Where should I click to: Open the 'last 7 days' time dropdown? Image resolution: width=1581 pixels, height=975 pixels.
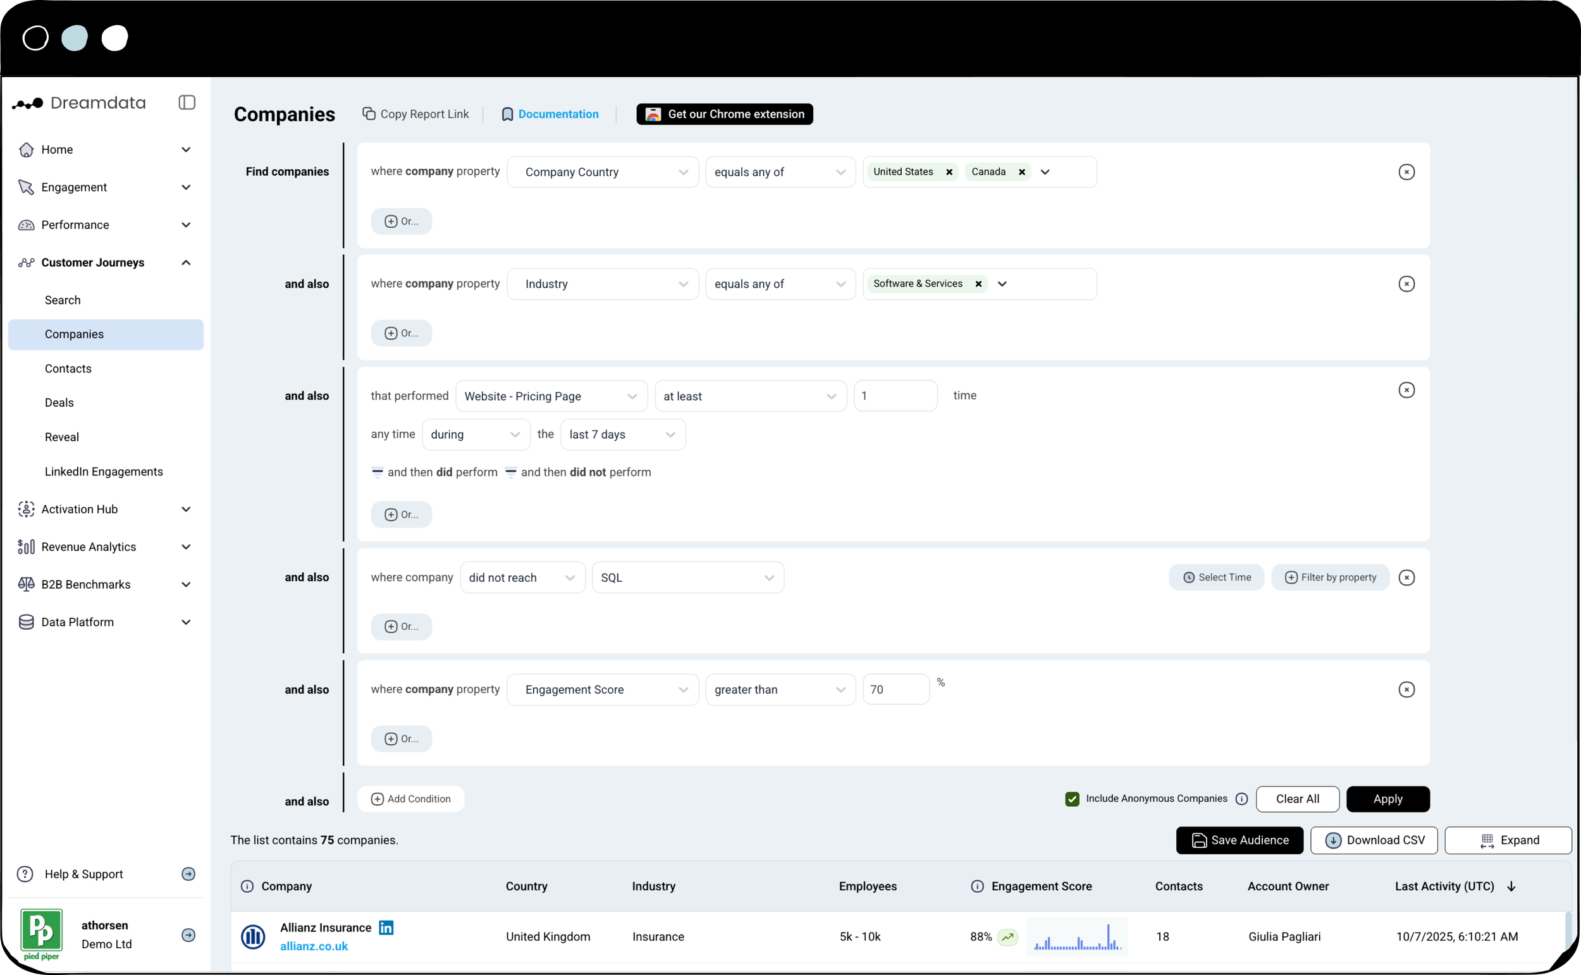click(622, 434)
